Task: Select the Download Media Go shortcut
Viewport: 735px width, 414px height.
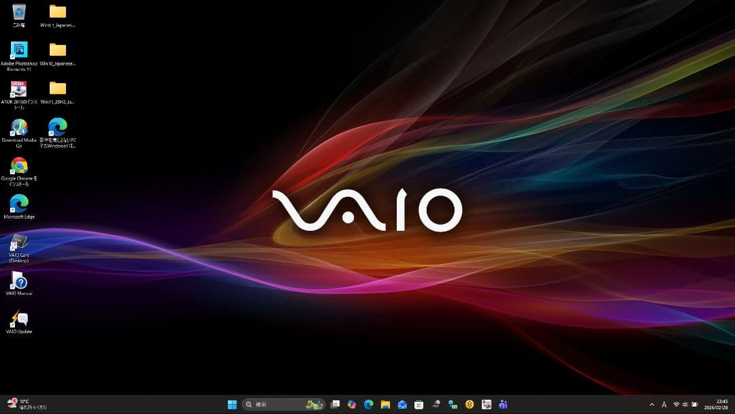Action: click(19, 133)
